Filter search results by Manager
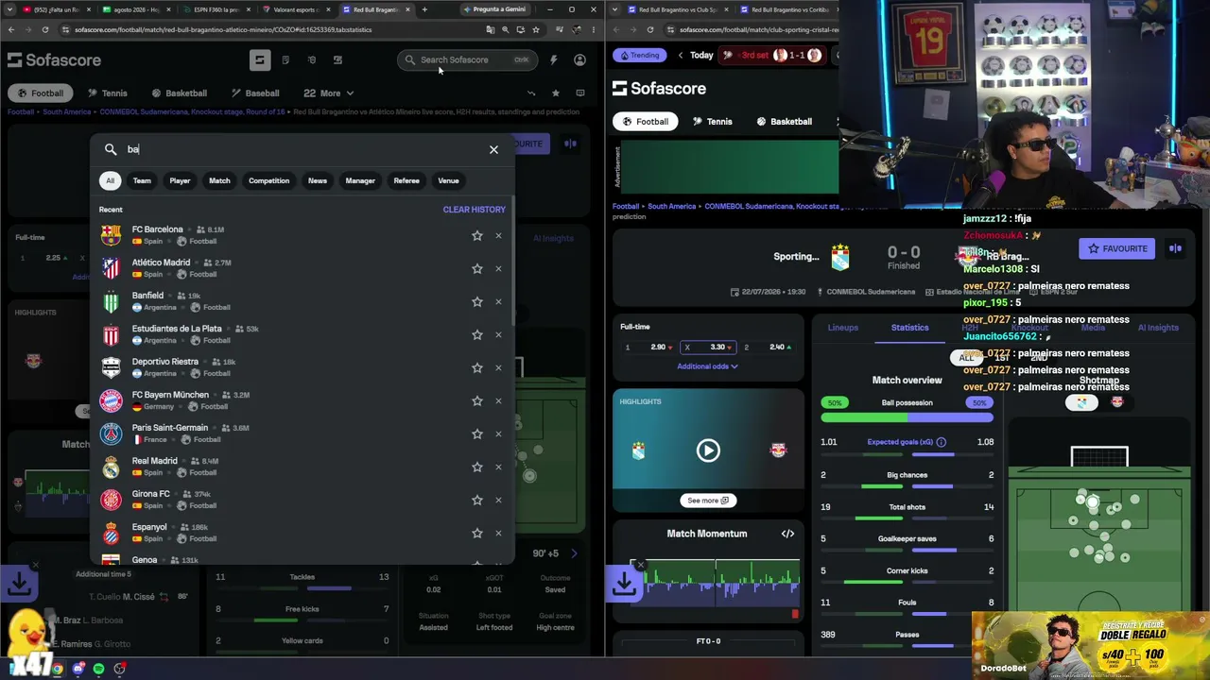This screenshot has height=680, width=1210. tap(360, 180)
